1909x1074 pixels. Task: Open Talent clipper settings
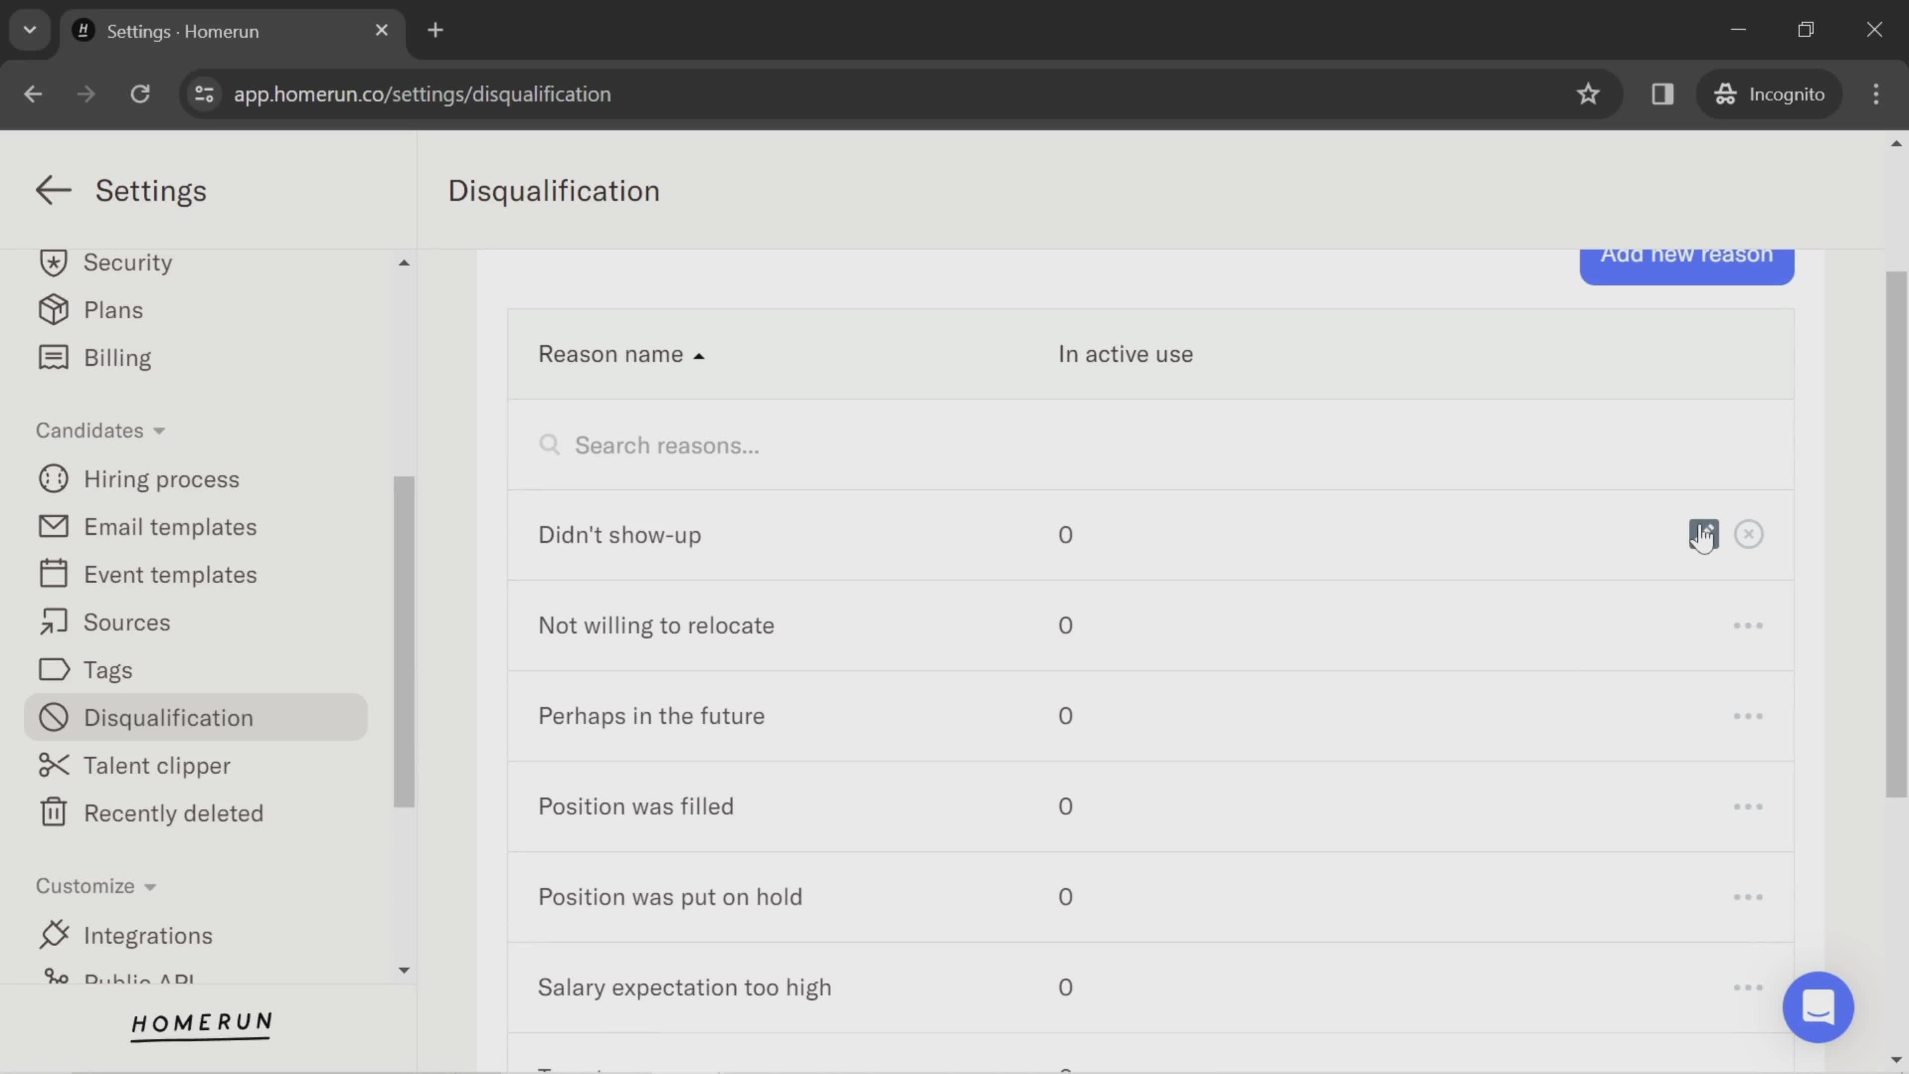pos(157,765)
